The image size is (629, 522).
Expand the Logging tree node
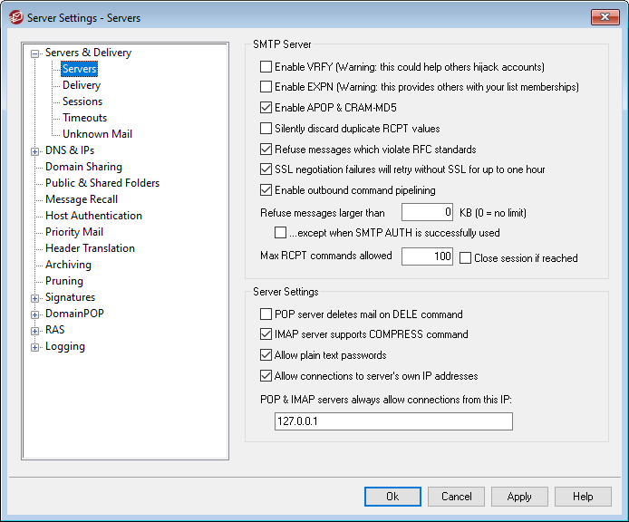pos(35,347)
